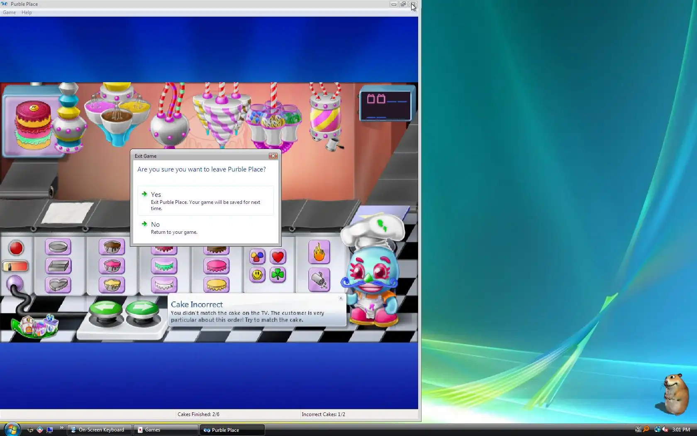This screenshot has height=436, width=697.
Task: Click the orange magnifier tray icon
Action: click(x=646, y=430)
